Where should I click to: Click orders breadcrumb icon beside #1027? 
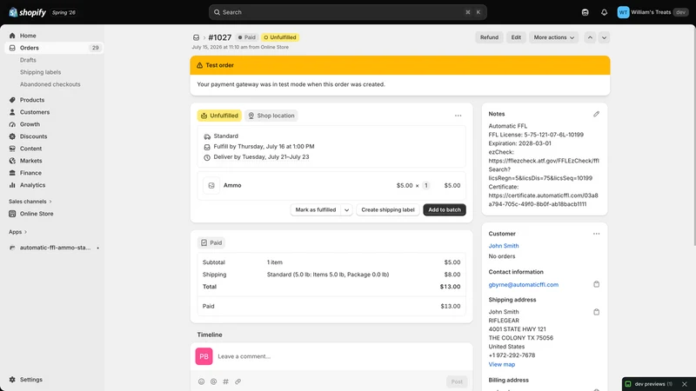coord(197,37)
